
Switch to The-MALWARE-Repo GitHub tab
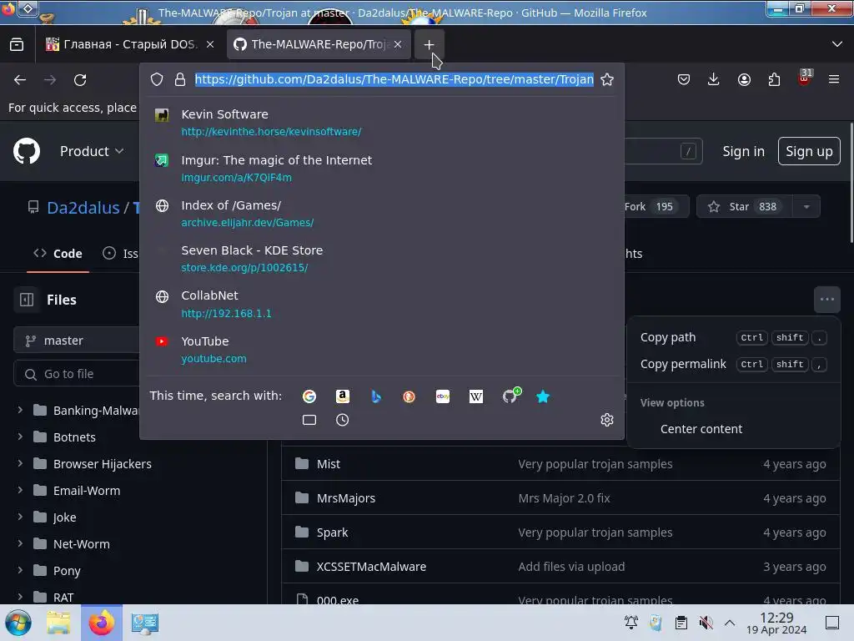(x=319, y=44)
